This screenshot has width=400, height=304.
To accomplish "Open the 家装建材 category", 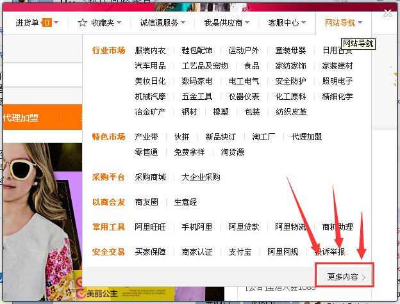I will coord(337,66).
